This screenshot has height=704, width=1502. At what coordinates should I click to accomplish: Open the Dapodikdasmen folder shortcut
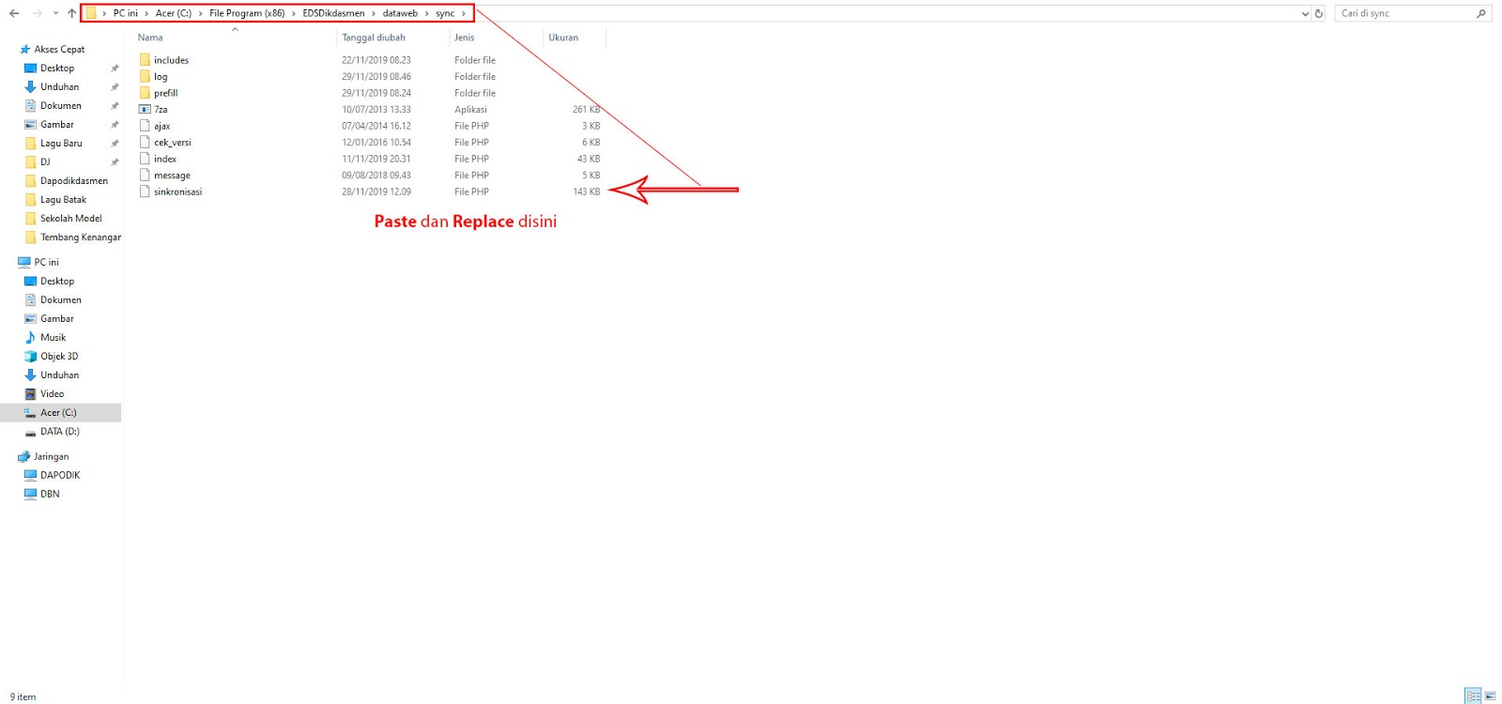point(74,180)
